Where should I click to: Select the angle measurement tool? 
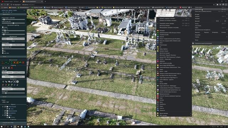[x=3, y=63]
